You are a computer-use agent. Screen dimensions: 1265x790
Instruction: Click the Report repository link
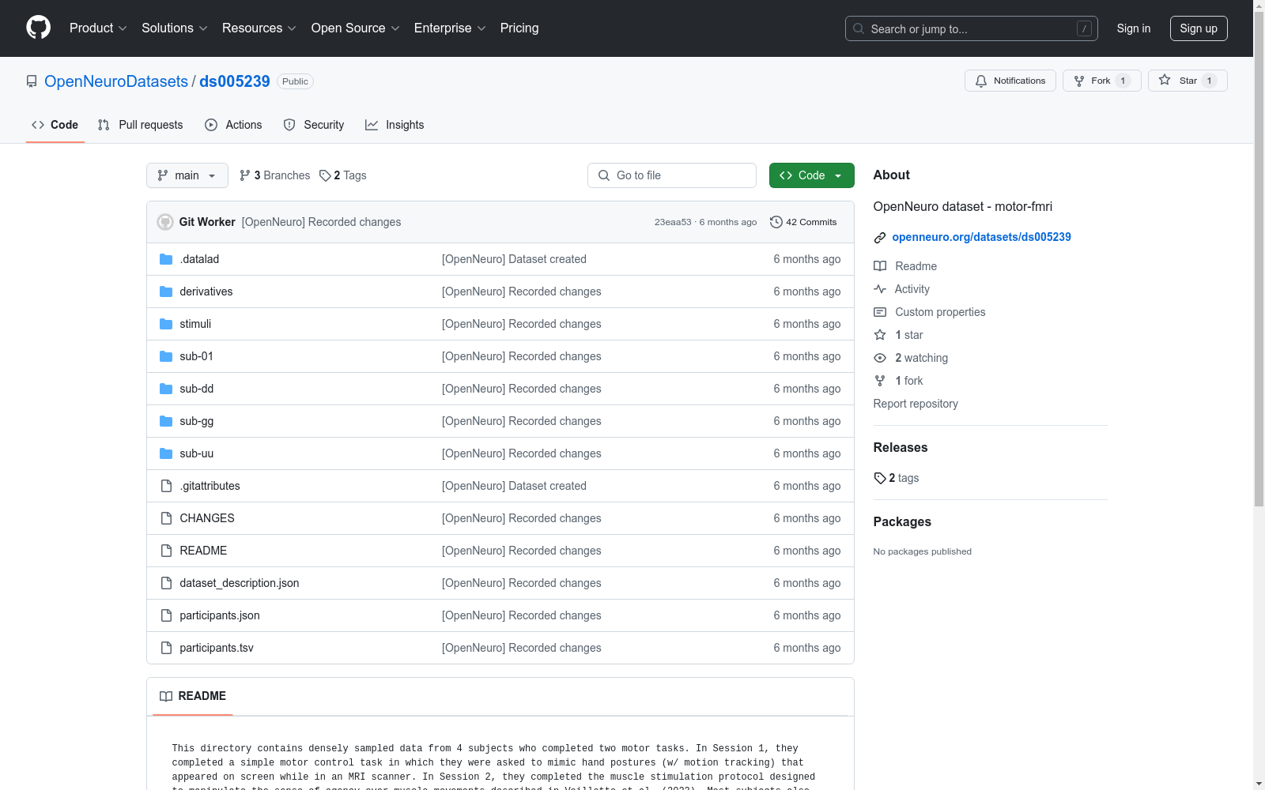click(916, 404)
